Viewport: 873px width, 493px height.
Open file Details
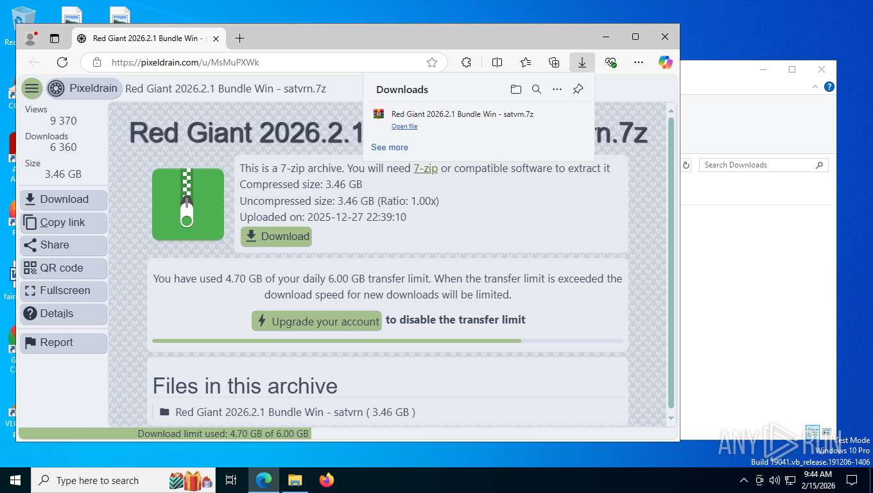pos(64,314)
